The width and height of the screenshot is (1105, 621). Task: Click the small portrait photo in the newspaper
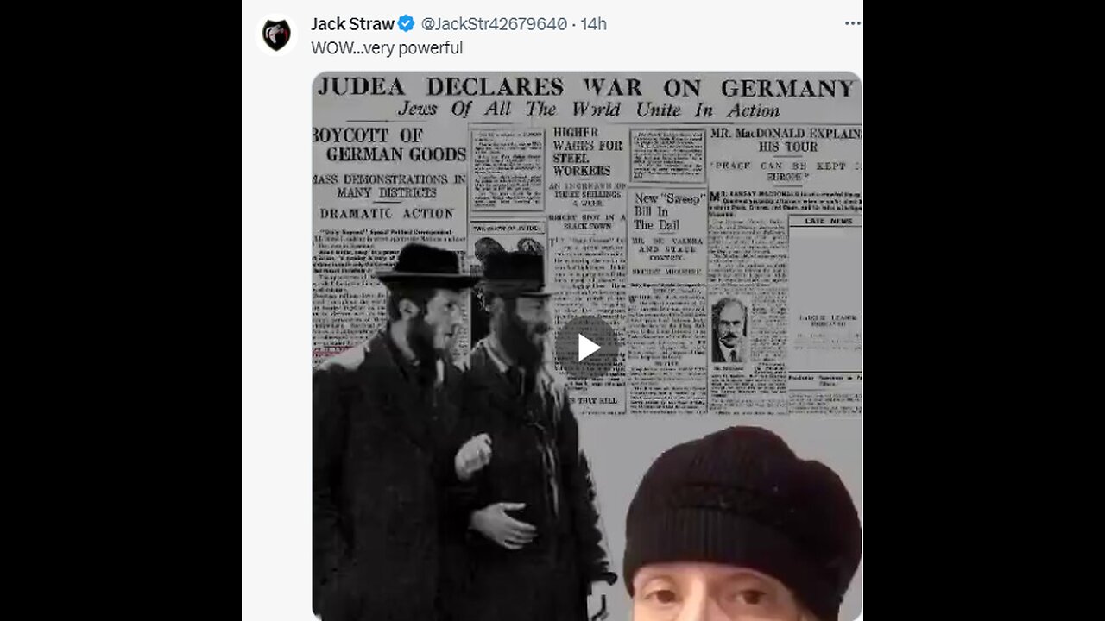pyautogui.click(x=729, y=329)
